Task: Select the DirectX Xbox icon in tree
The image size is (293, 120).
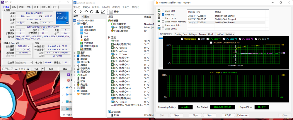Action: pos(78,75)
